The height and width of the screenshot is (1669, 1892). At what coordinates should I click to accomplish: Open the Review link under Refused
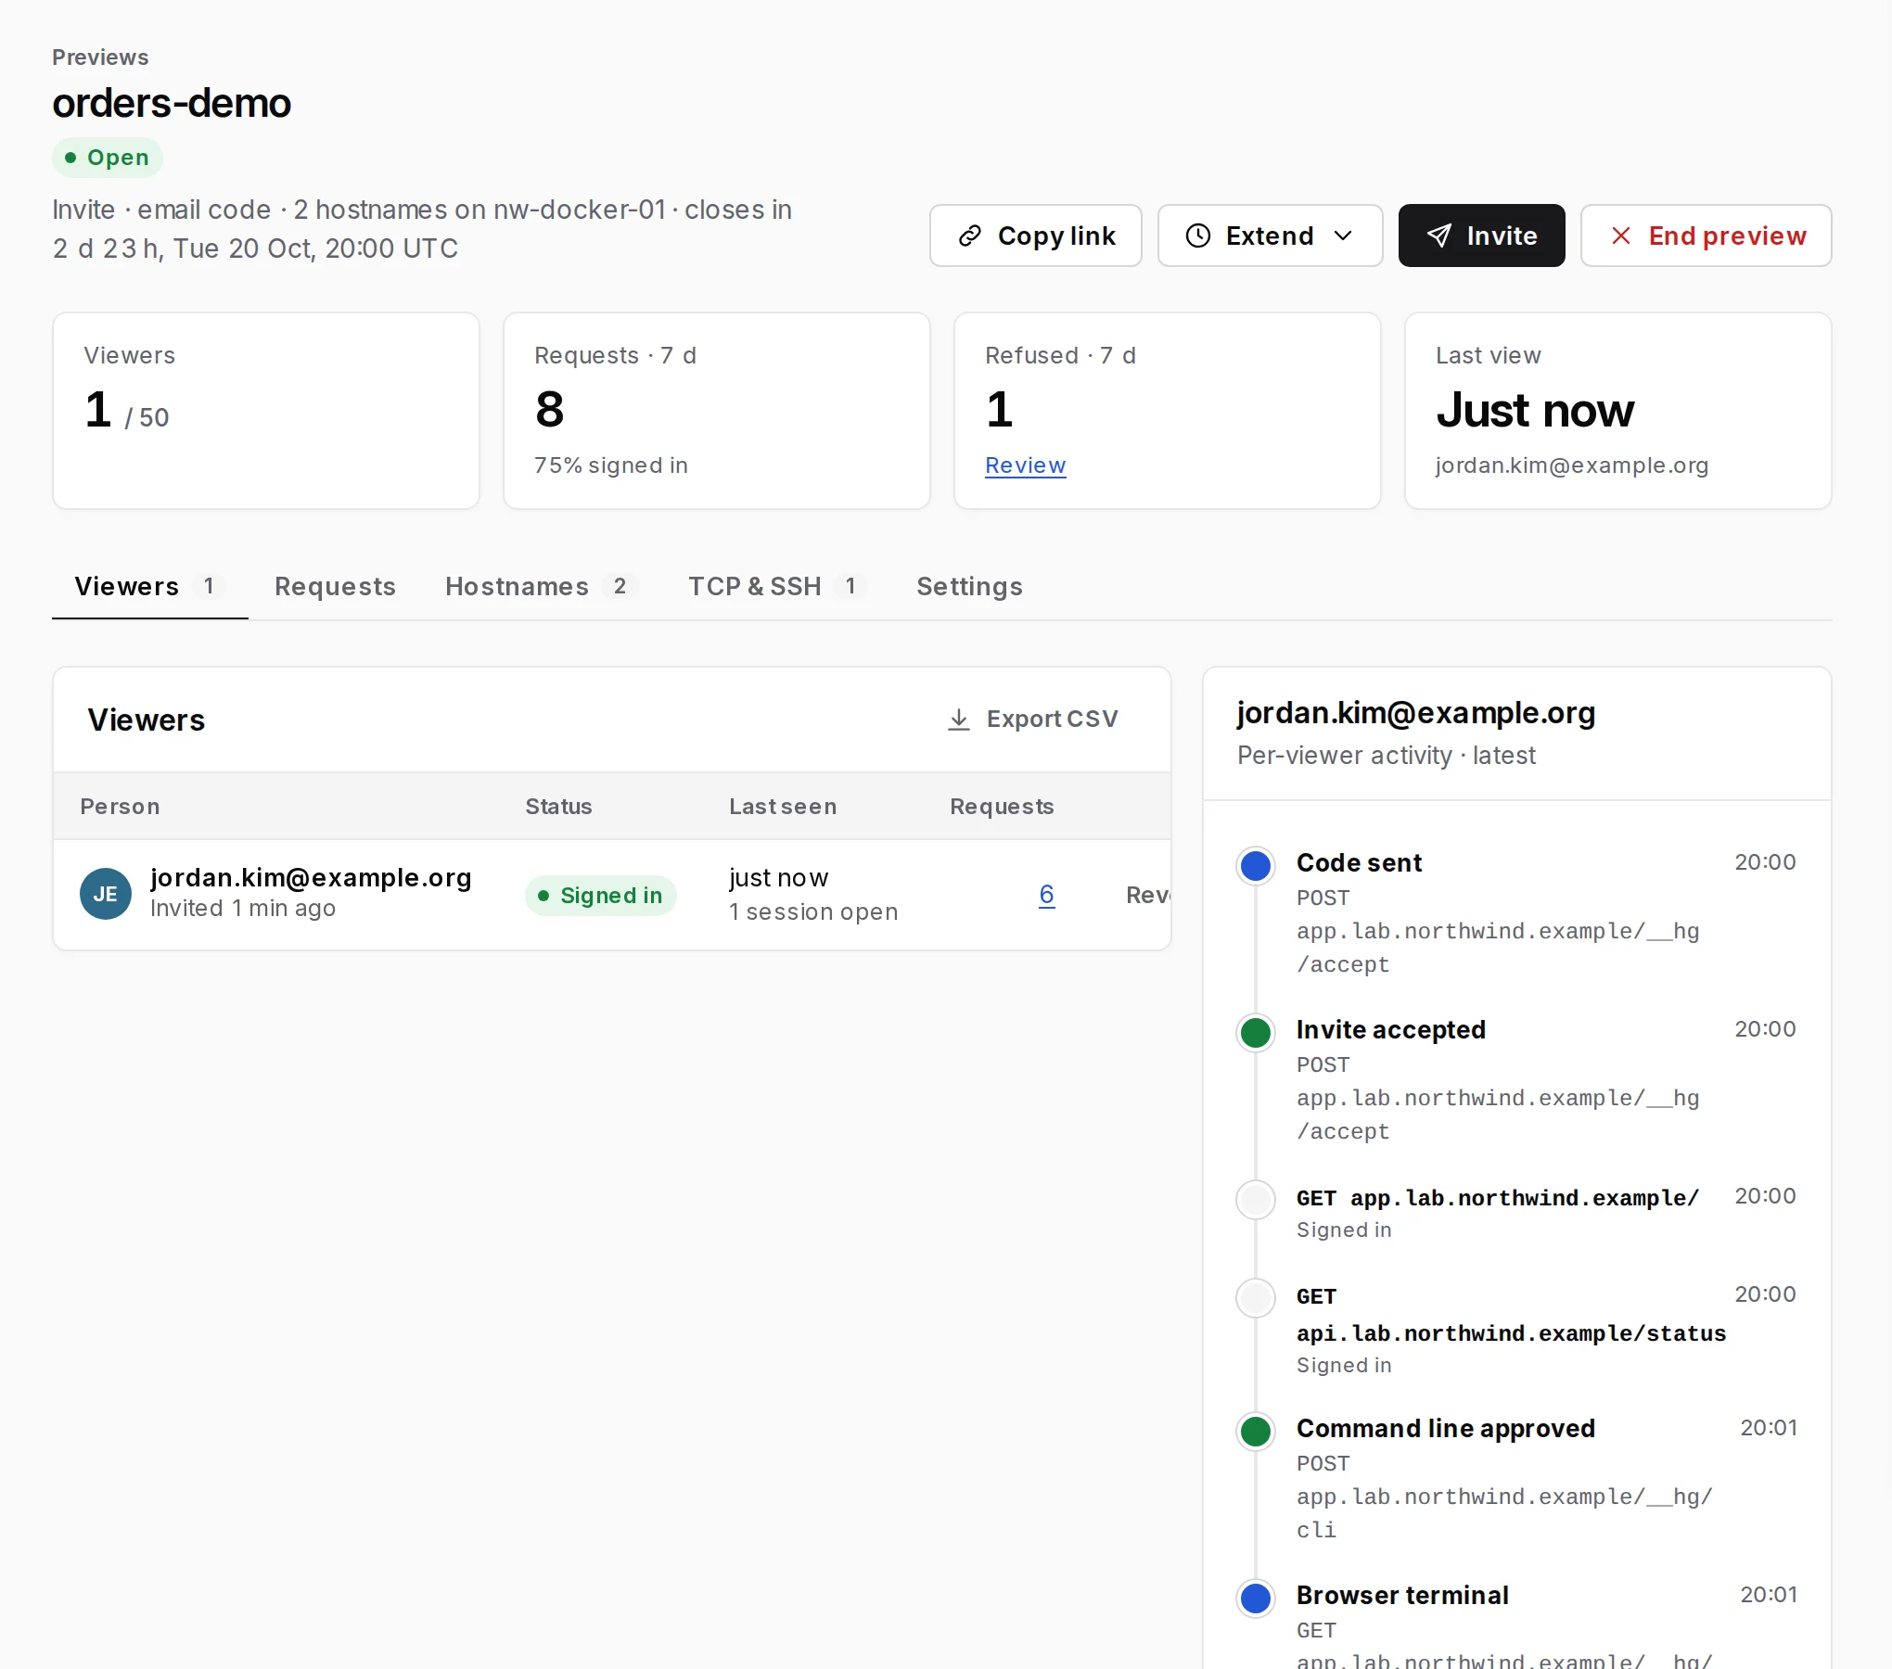coord(1026,465)
